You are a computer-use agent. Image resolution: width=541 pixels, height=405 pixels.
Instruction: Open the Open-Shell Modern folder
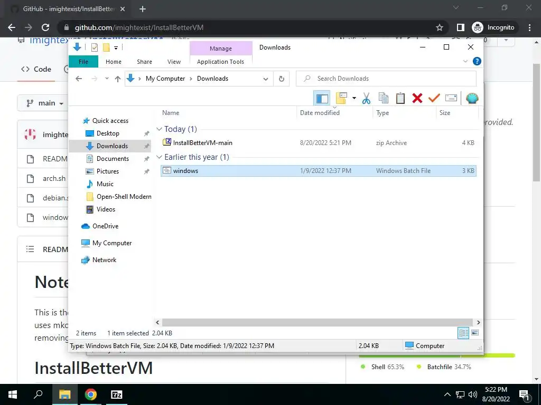(x=124, y=197)
